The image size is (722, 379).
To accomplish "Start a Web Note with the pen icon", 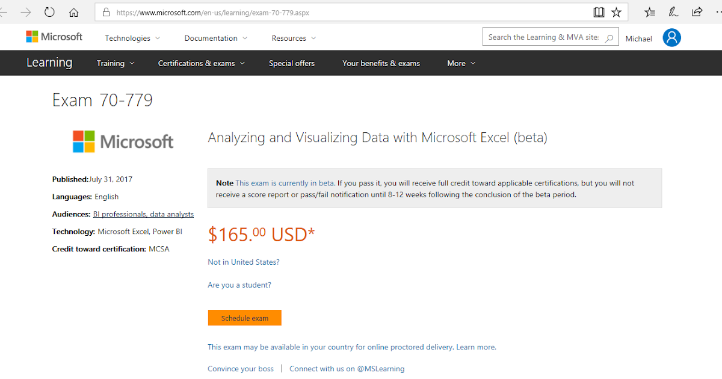I will tap(673, 12).
